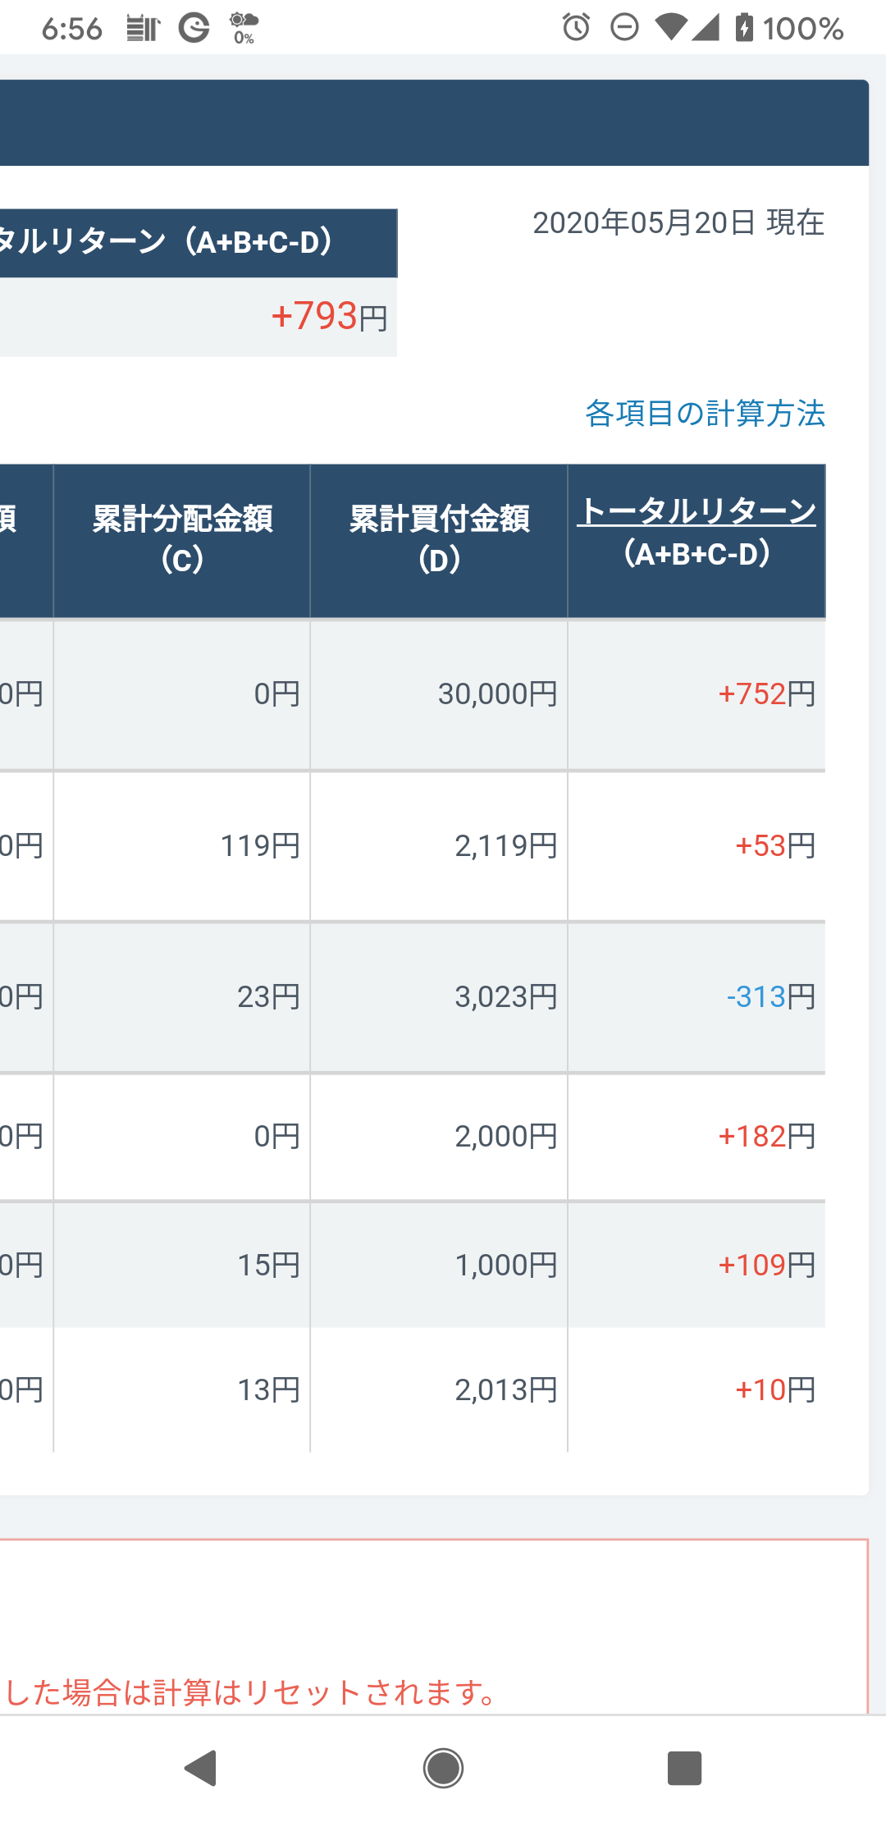Tap the weather 0% status icon
Screen dimensions: 886x1822
tap(244, 28)
